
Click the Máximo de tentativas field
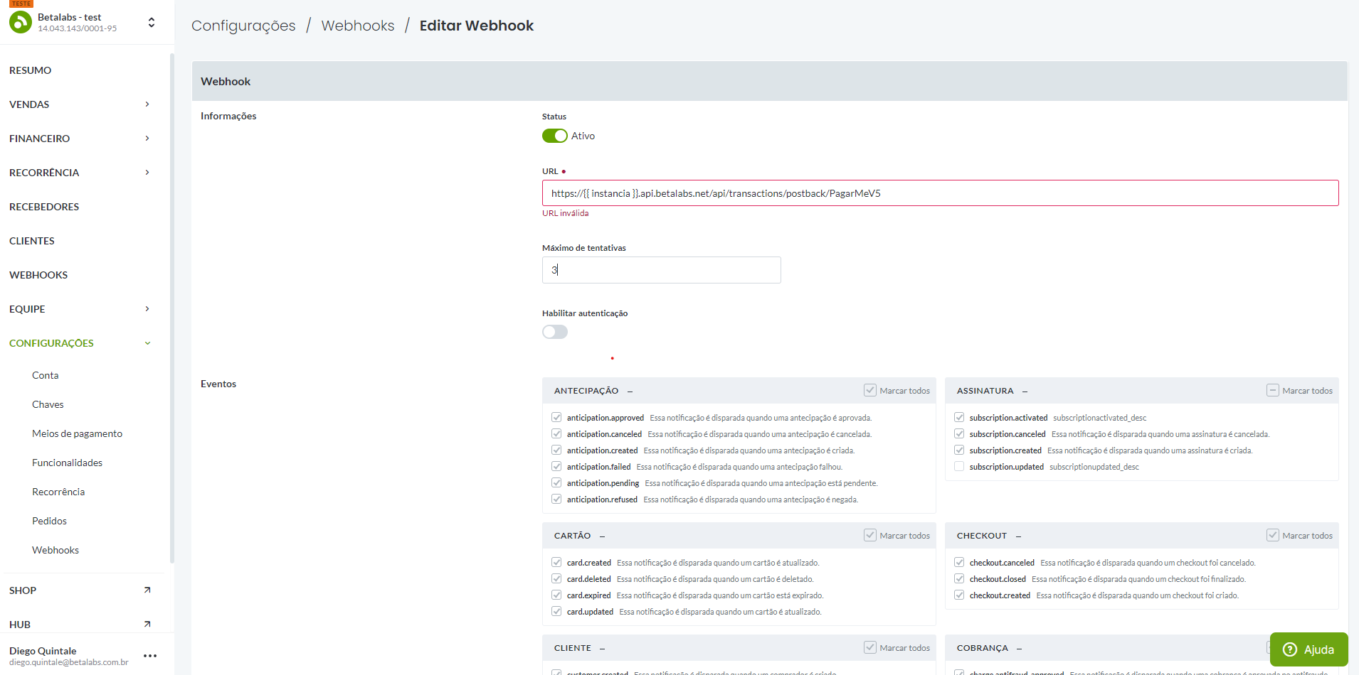click(x=661, y=270)
